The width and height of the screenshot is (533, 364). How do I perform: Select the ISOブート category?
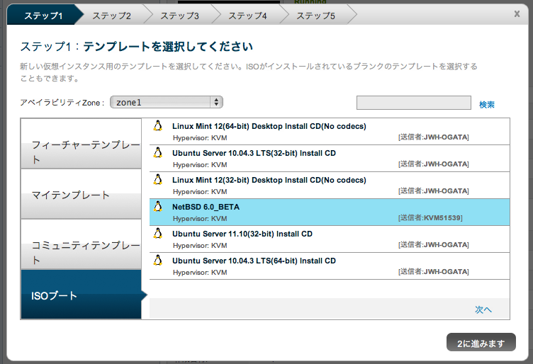click(81, 295)
